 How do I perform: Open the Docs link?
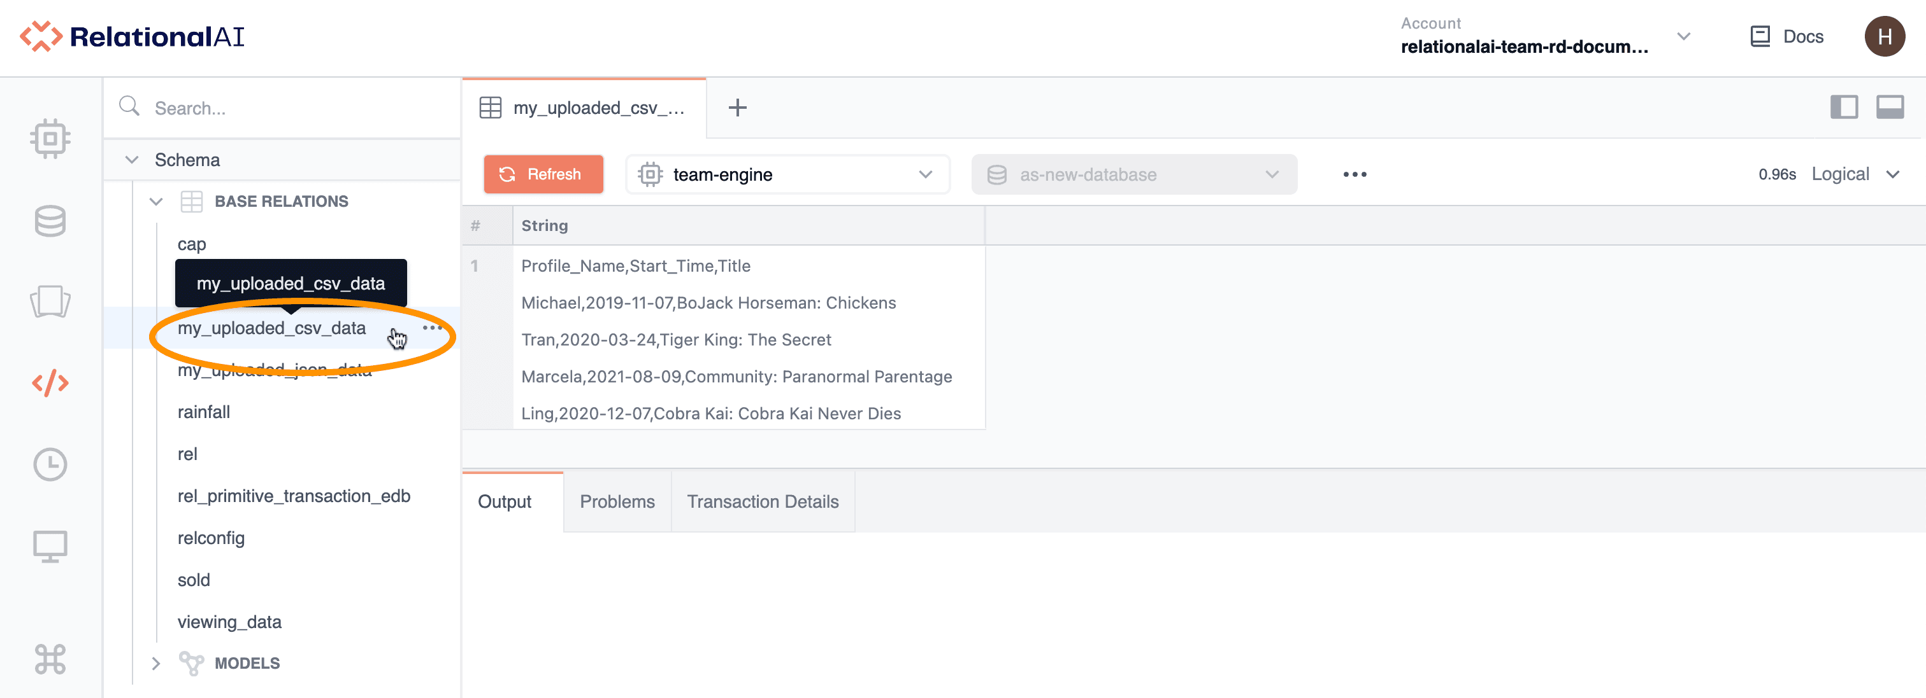[1787, 36]
